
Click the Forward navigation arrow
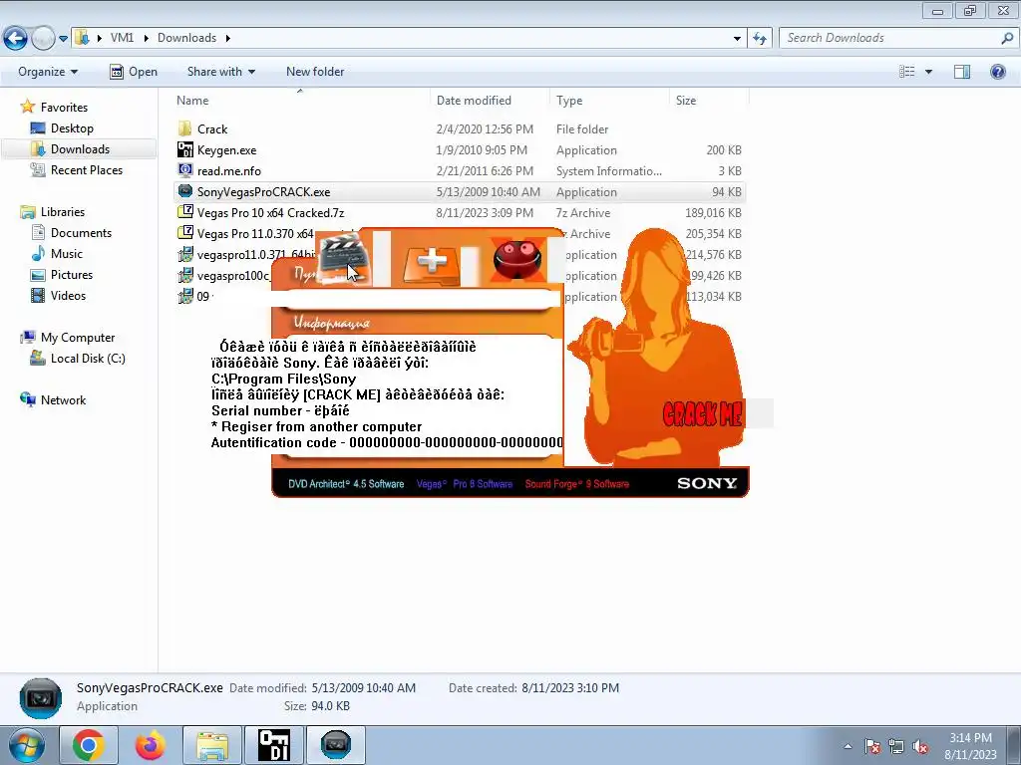click(x=43, y=39)
